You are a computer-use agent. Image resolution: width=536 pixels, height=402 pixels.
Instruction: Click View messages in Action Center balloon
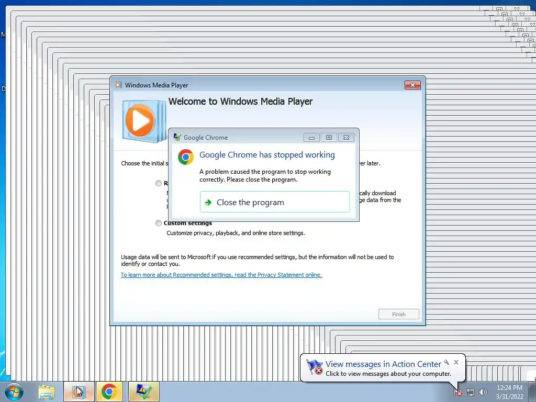383,364
